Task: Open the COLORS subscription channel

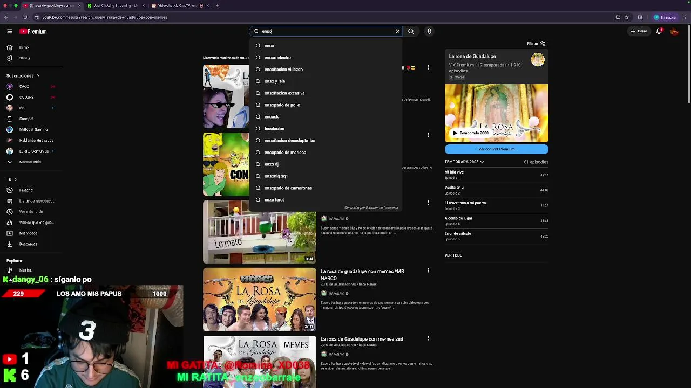Action: pos(30,98)
